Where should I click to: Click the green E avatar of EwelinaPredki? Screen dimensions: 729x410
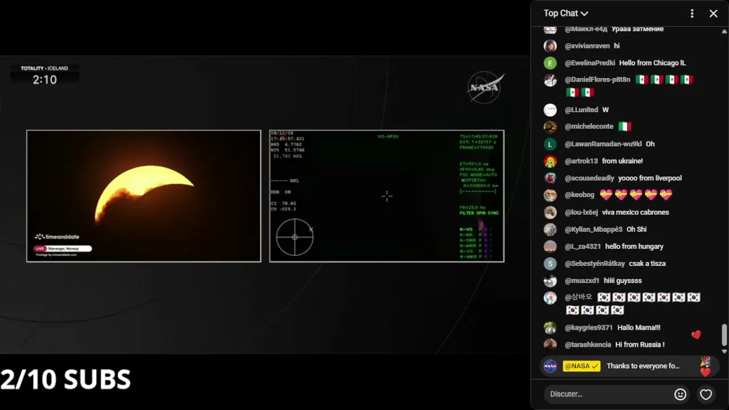pos(550,63)
